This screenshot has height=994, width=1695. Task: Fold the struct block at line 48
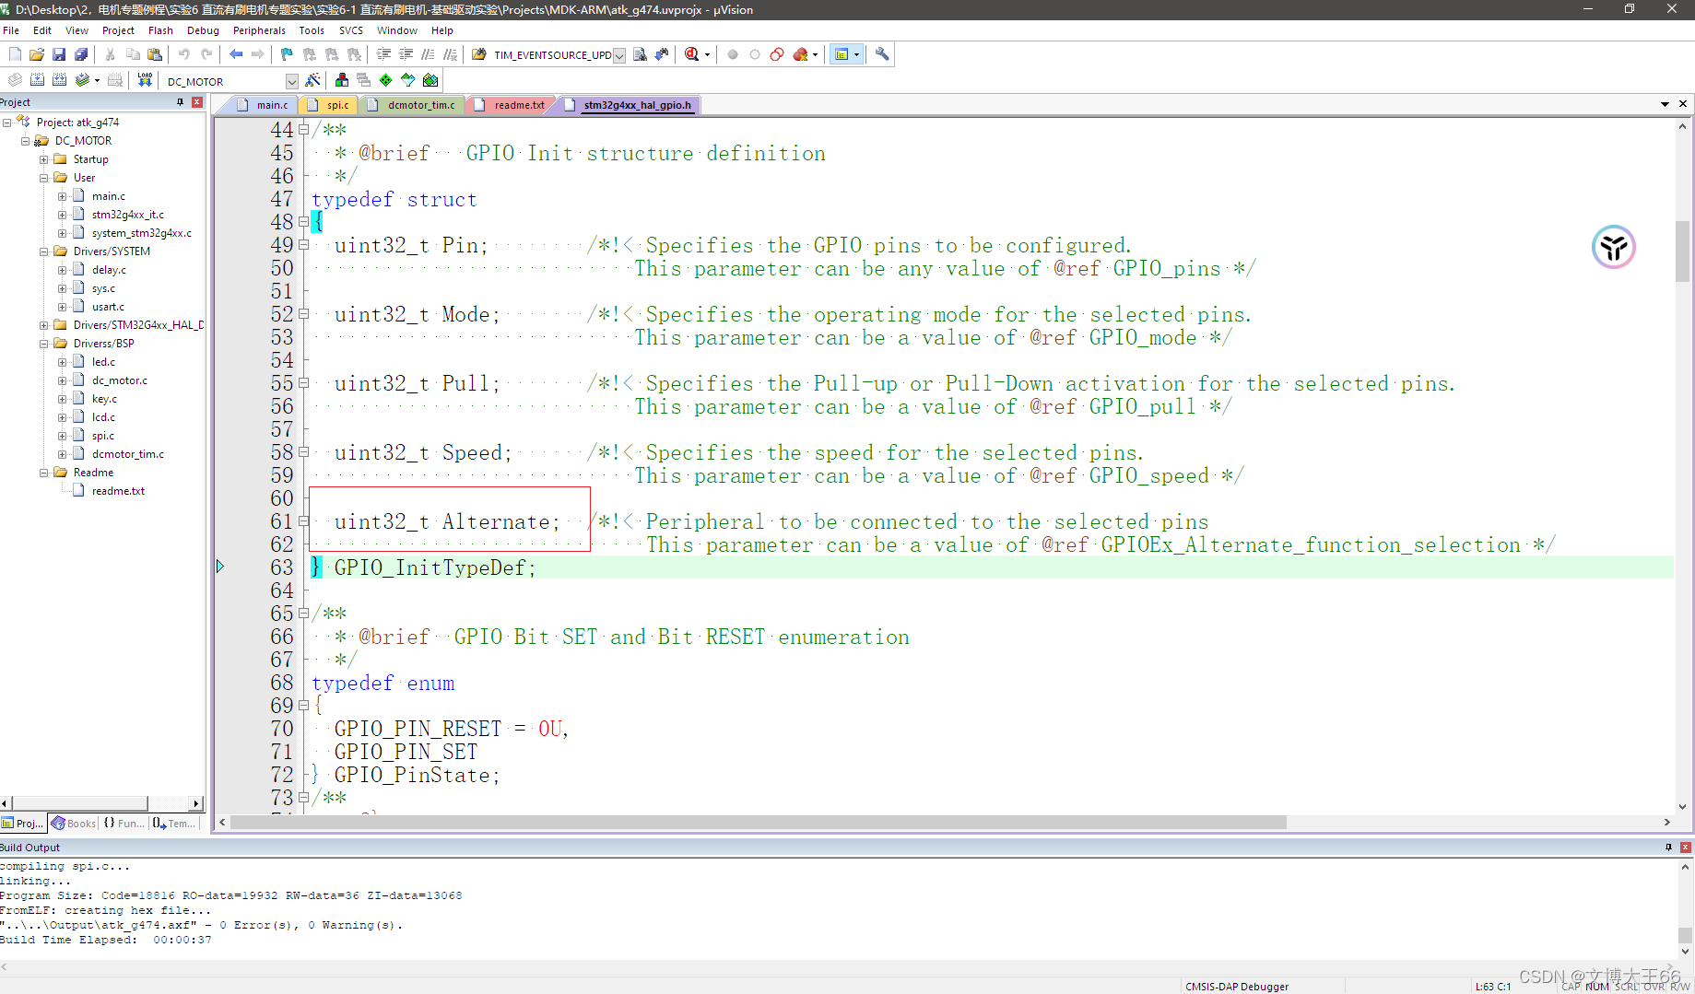[x=303, y=222]
